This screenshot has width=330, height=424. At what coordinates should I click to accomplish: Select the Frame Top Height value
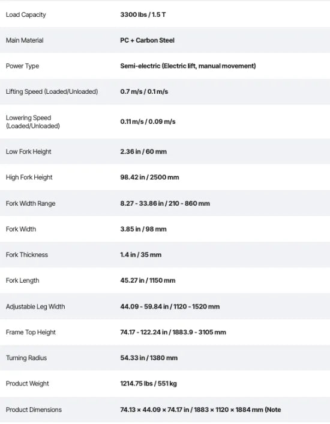click(x=173, y=333)
